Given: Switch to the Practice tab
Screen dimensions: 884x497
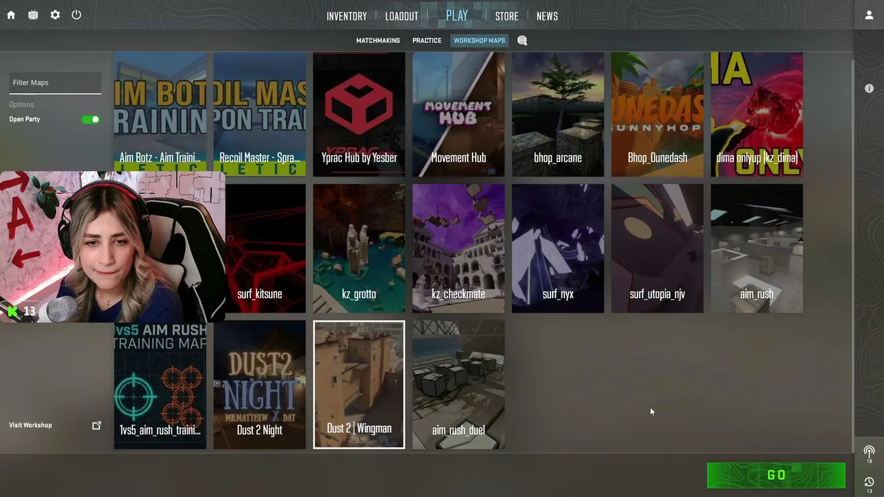Looking at the screenshot, I should coord(427,41).
